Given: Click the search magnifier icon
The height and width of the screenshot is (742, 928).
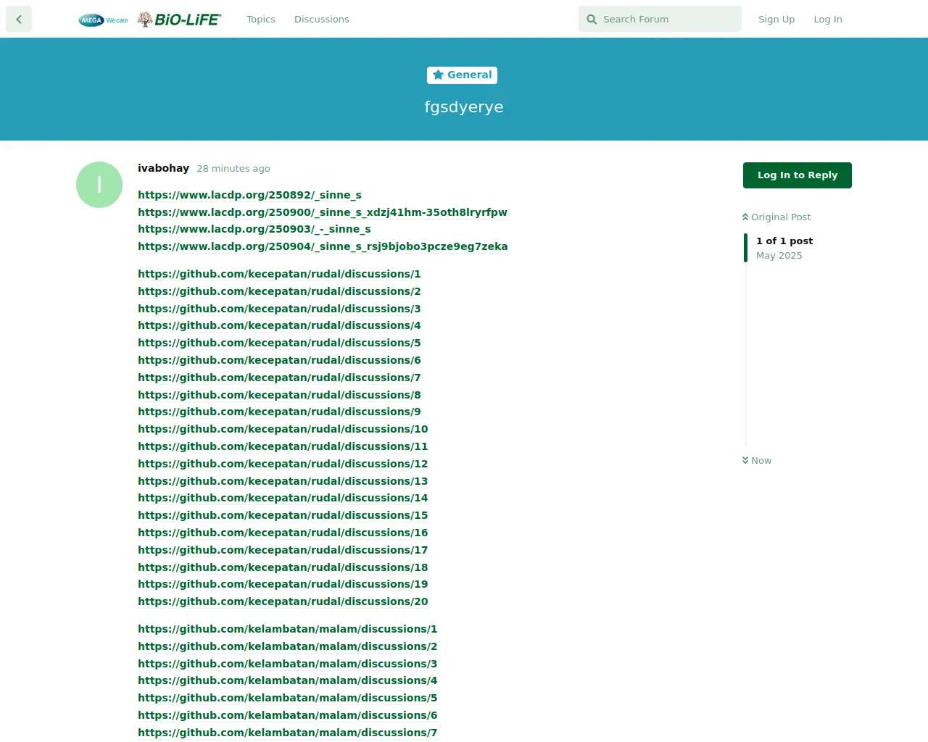Looking at the screenshot, I should coord(592,20).
